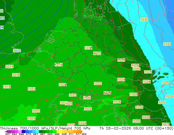Click the legend value 269
The width and height of the screenshot is (174, 135).
click(21, 134)
